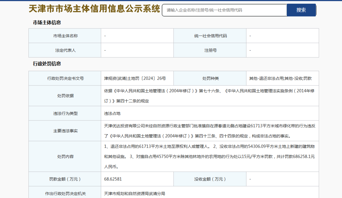
Task: Click the 作出行政处罚决定机关 label cell
Action: [65, 193]
